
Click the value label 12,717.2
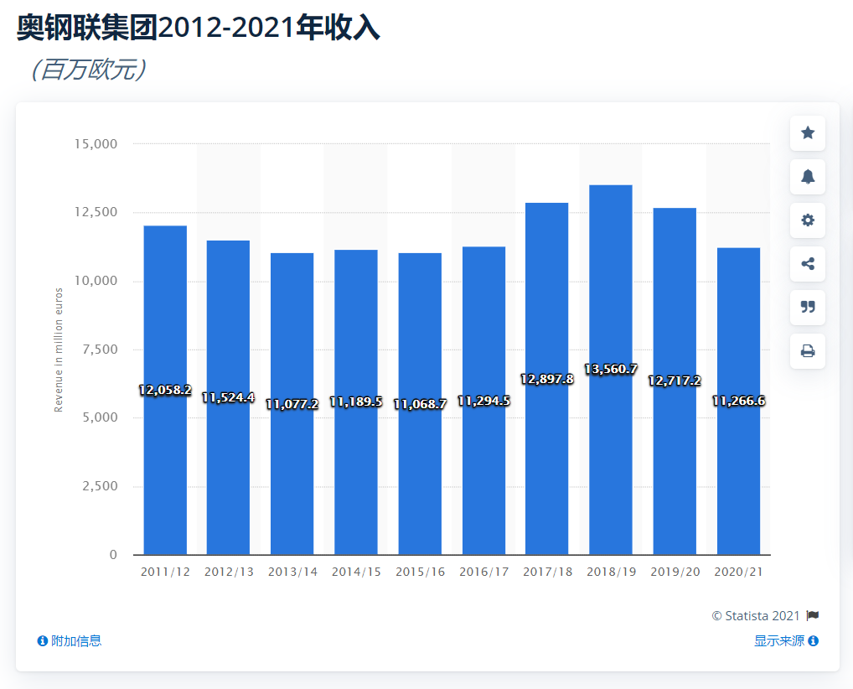(x=675, y=381)
